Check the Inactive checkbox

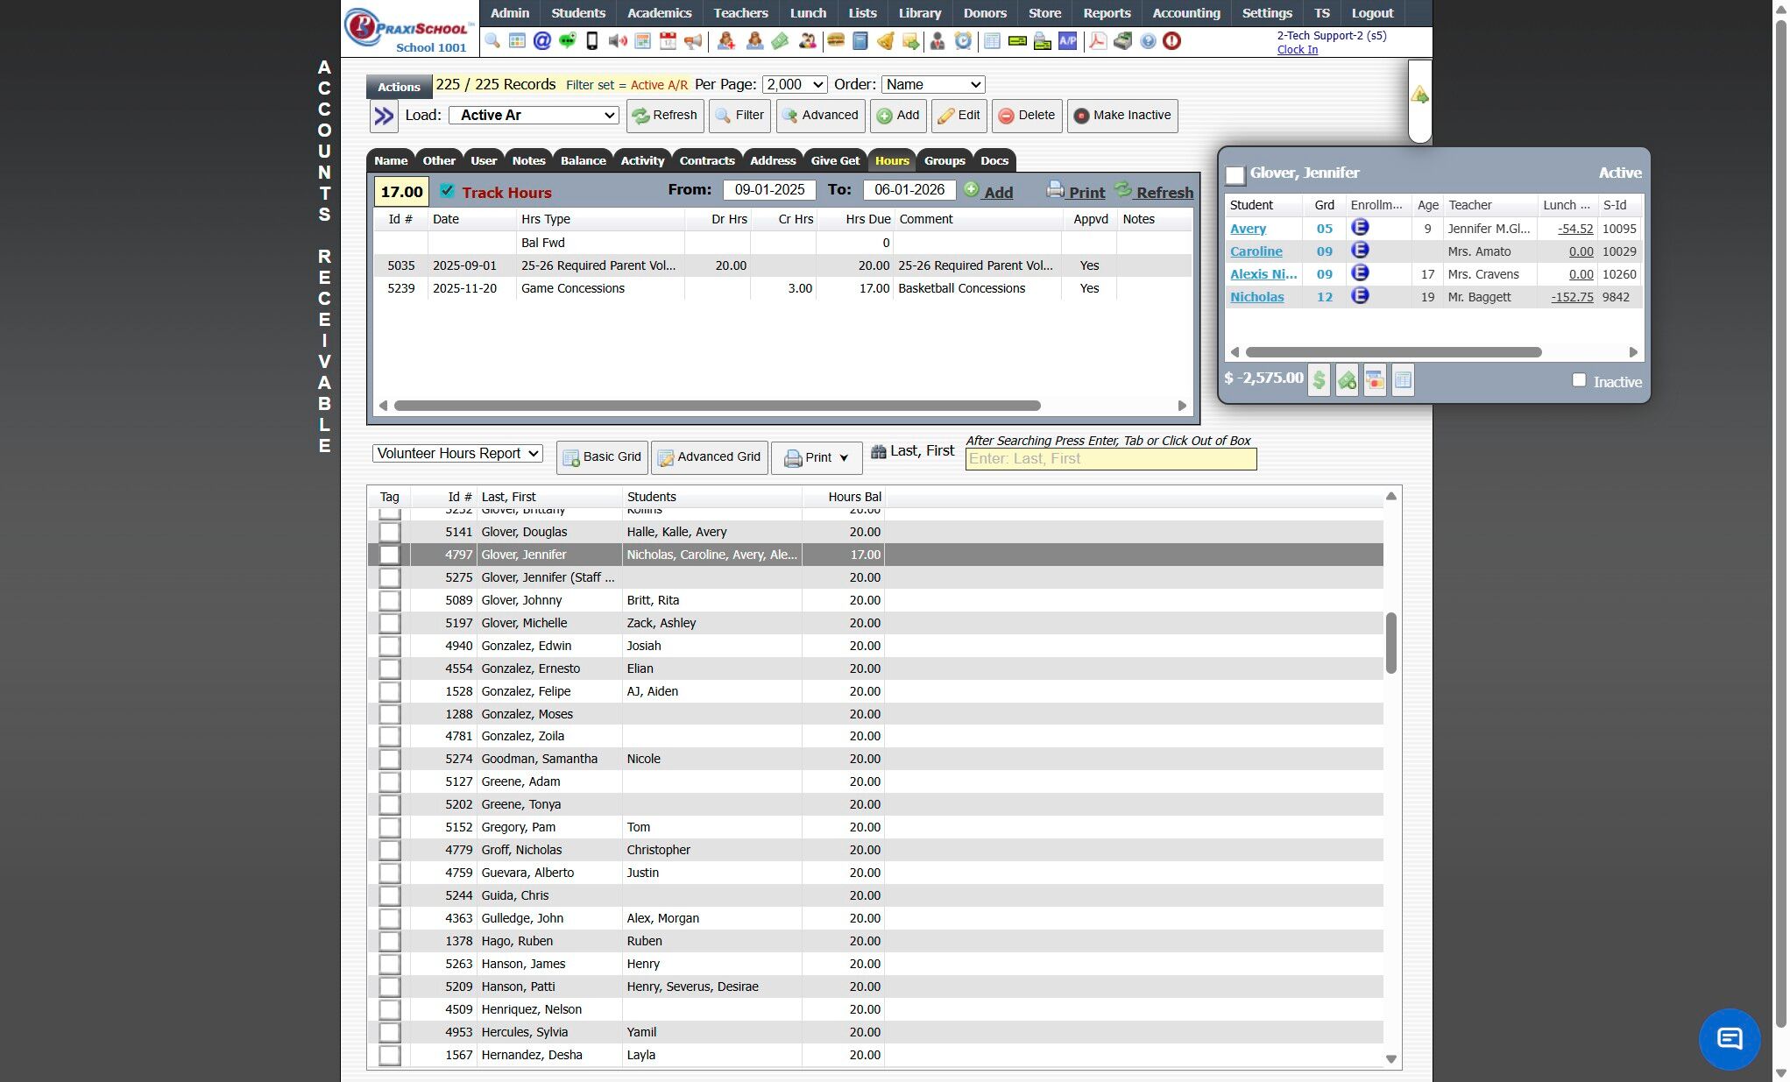click(x=1579, y=380)
